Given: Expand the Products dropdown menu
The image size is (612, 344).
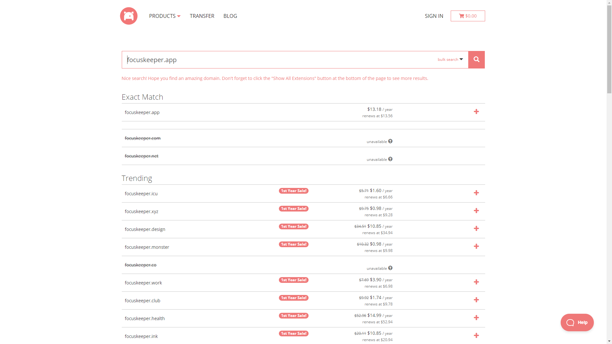Looking at the screenshot, I should pyautogui.click(x=164, y=16).
